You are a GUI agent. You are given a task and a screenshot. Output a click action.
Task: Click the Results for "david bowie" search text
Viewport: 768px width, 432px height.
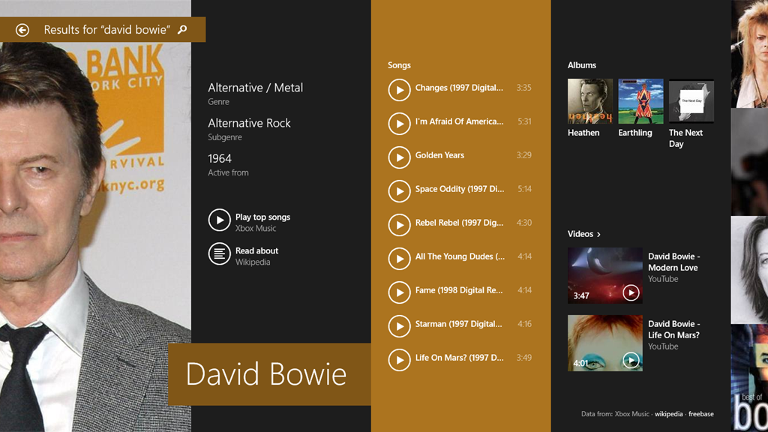(x=106, y=30)
